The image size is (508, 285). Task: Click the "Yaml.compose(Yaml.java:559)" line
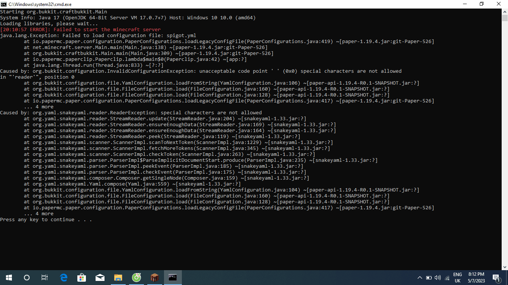(x=132, y=184)
